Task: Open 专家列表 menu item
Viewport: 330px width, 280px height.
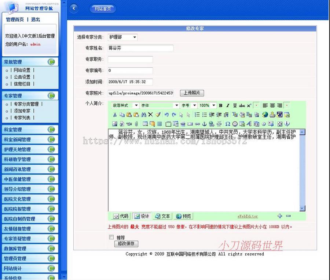Action: coord(22,117)
